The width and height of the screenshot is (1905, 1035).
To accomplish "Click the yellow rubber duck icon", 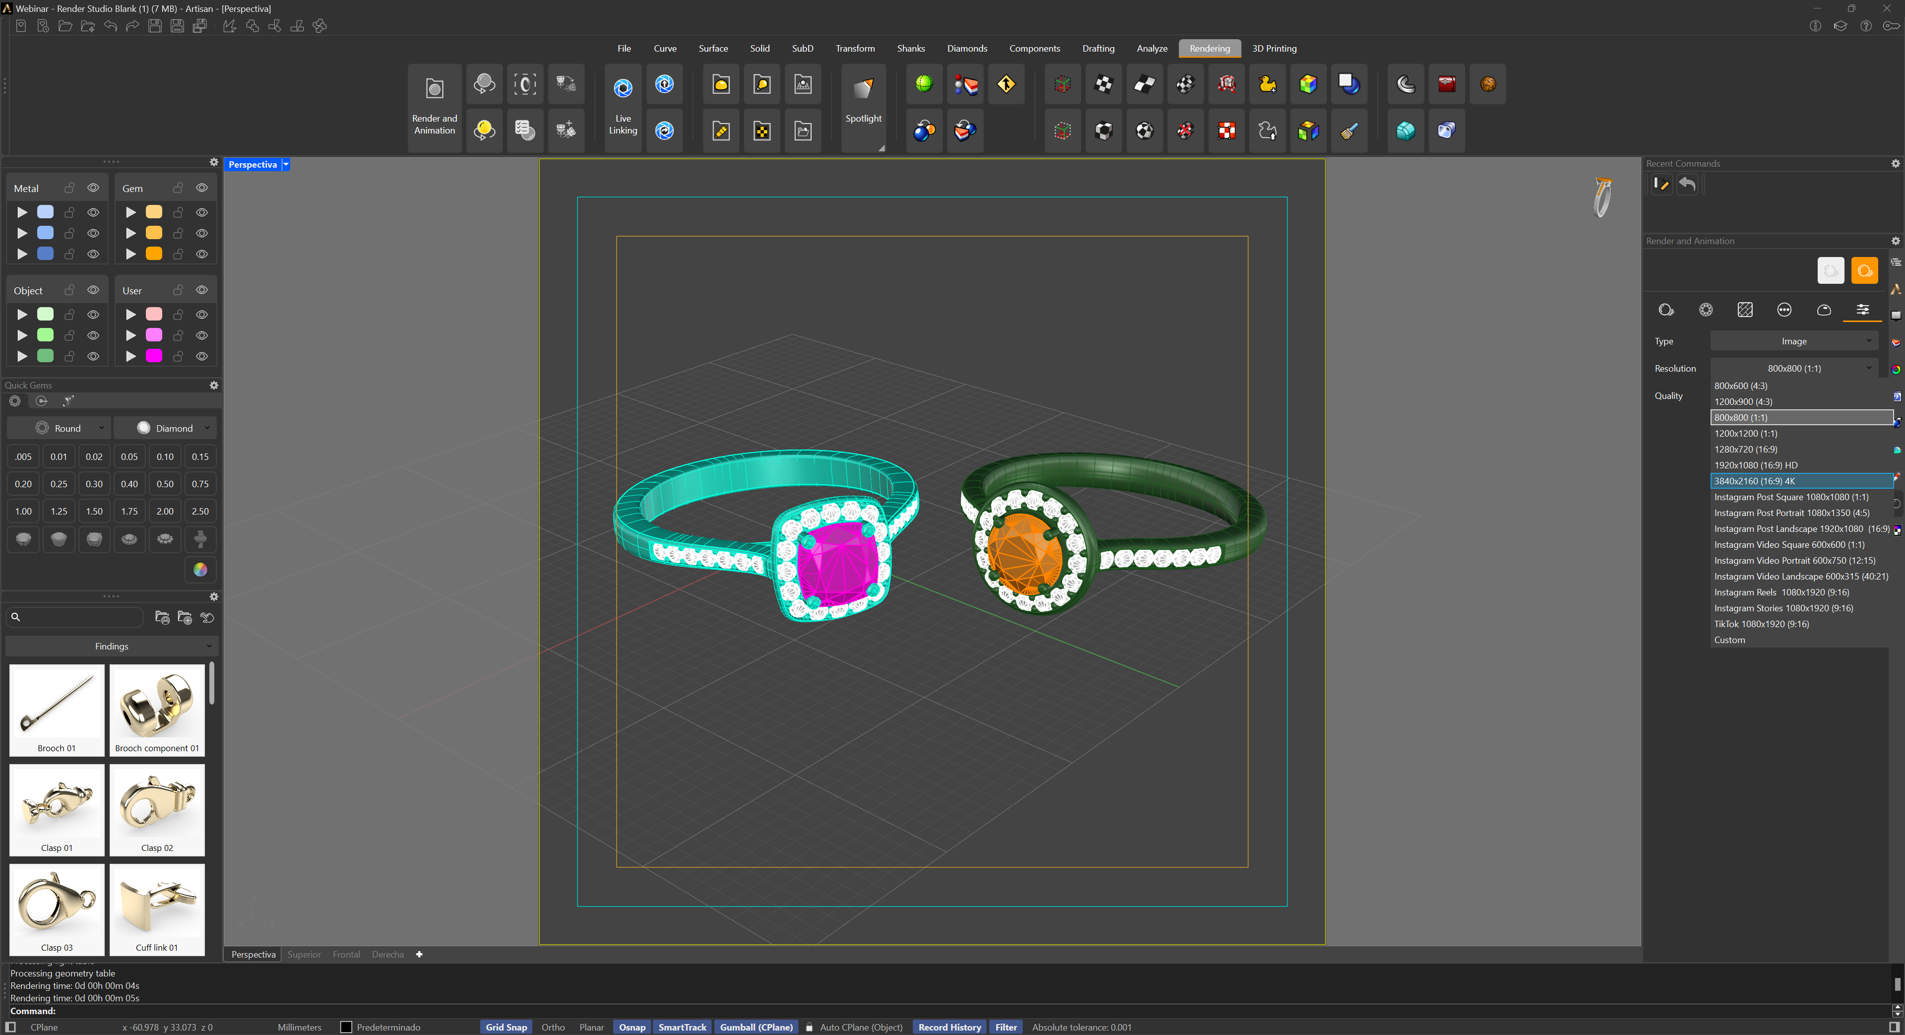I will (x=1267, y=84).
